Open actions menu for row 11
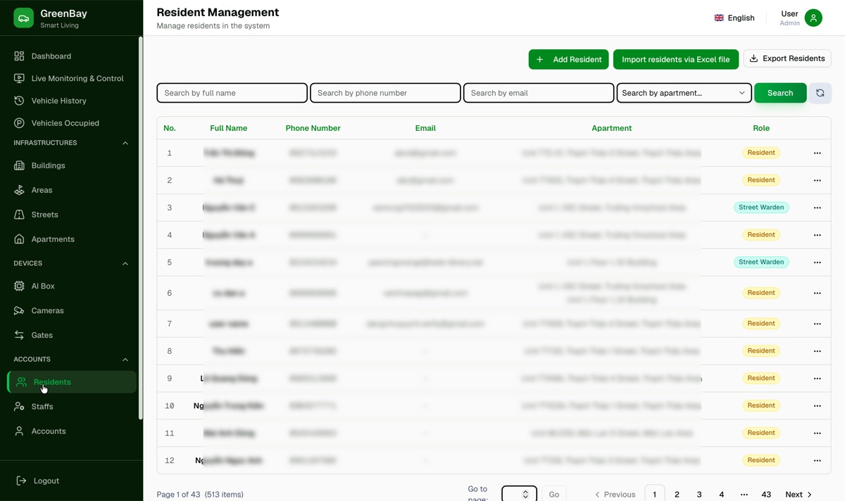This screenshot has height=501, width=845. pyautogui.click(x=818, y=433)
